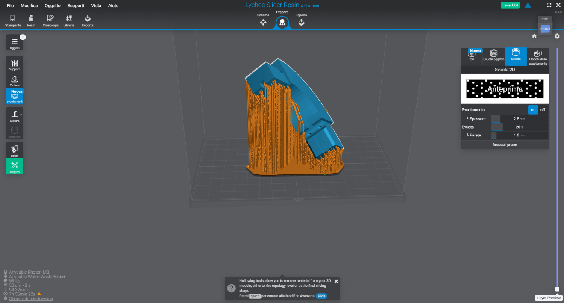This screenshot has height=303, width=564.
Task: Click the Anycubic Photon M3 printer text
Action: tap(29, 272)
